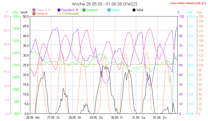Viewport: 208px width, 121px height.
Task: Click the 50.0 wind speed axis value
Action: click(x=26, y=17)
